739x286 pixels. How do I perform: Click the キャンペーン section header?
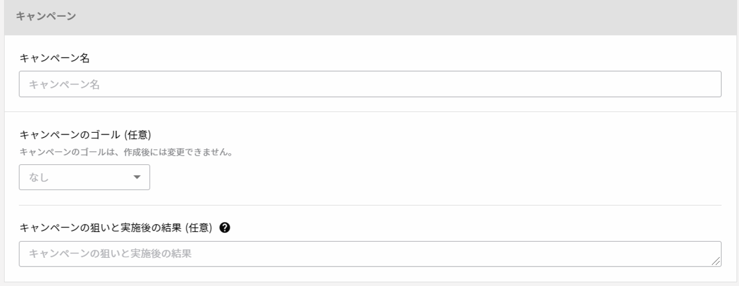tap(46, 16)
